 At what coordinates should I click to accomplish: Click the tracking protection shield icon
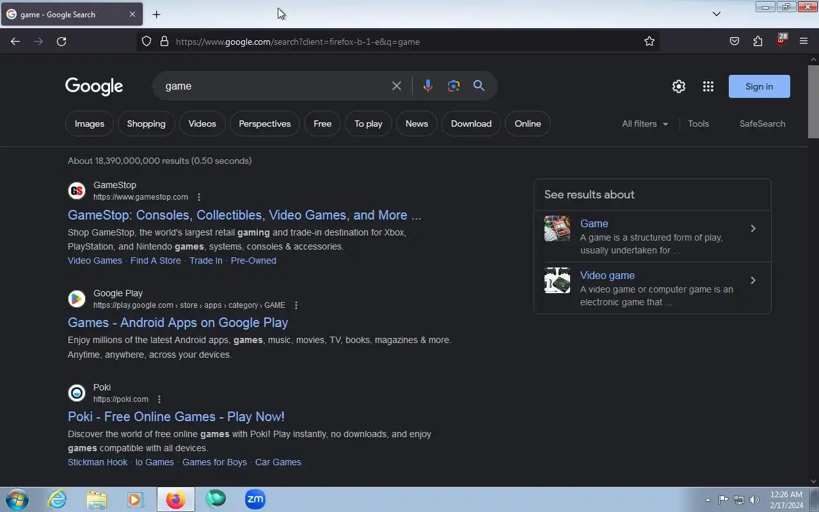pyautogui.click(x=147, y=42)
